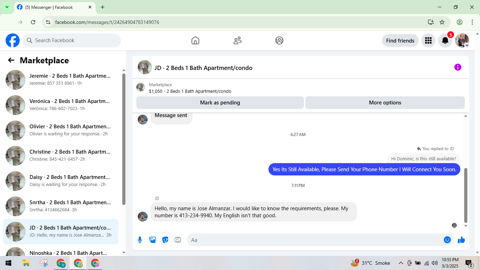Viewport: 480px width, 270px height.
Task: Click the conversation list scrollbar
Action: coord(124,139)
